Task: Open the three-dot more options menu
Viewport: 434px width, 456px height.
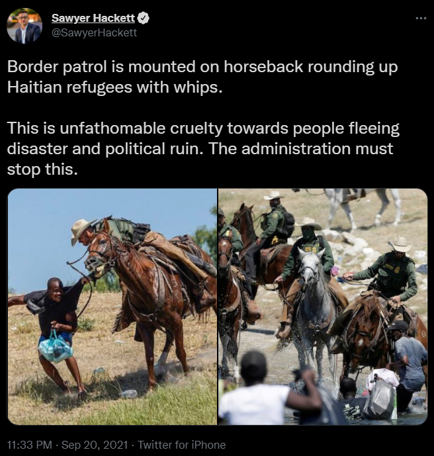Action: (421, 19)
